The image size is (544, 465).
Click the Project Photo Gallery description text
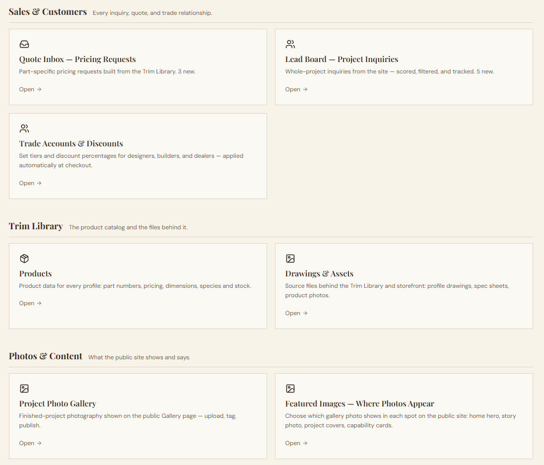tap(128, 421)
